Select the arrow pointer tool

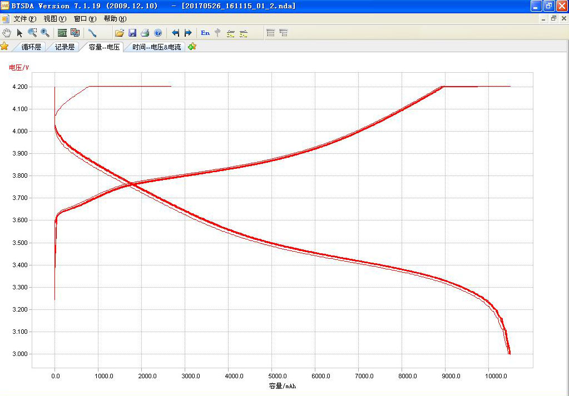pyautogui.click(x=19, y=33)
